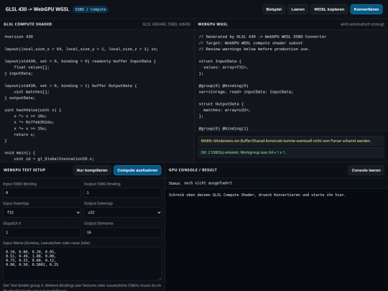Click inside Input Werte textarea
The width and height of the screenshot is (388, 291).
pyautogui.click(x=83, y=264)
